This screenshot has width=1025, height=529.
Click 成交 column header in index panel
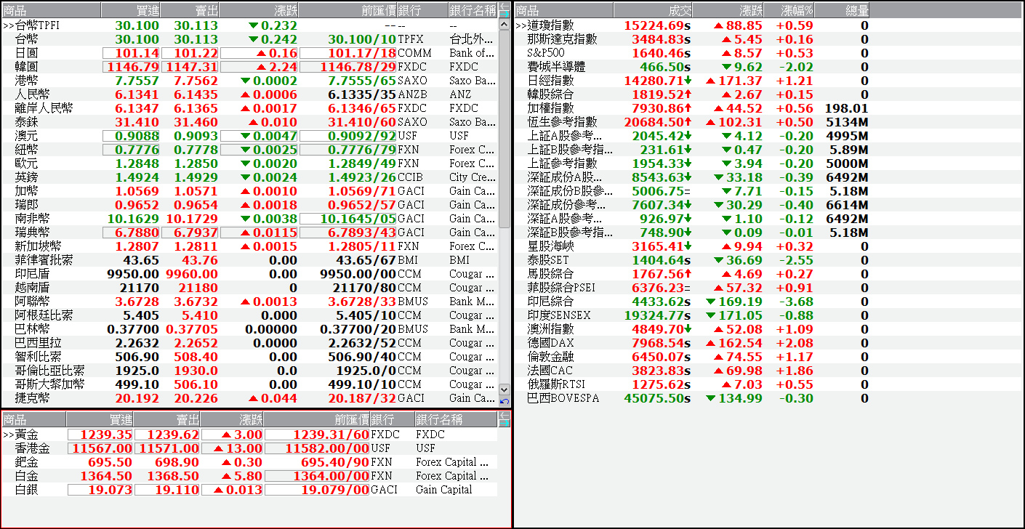(653, 11)
